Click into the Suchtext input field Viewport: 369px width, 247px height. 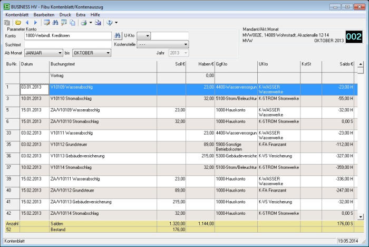pyautogui.click(x=66, y=44)
